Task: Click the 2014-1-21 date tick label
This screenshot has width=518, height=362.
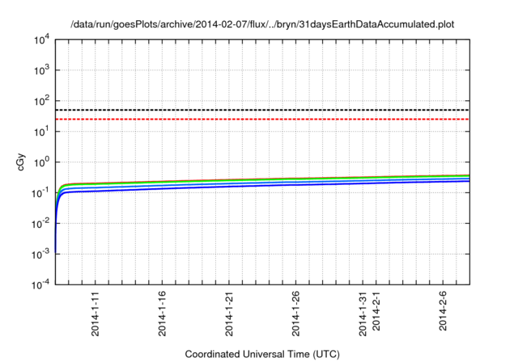Action: (229, 314)
